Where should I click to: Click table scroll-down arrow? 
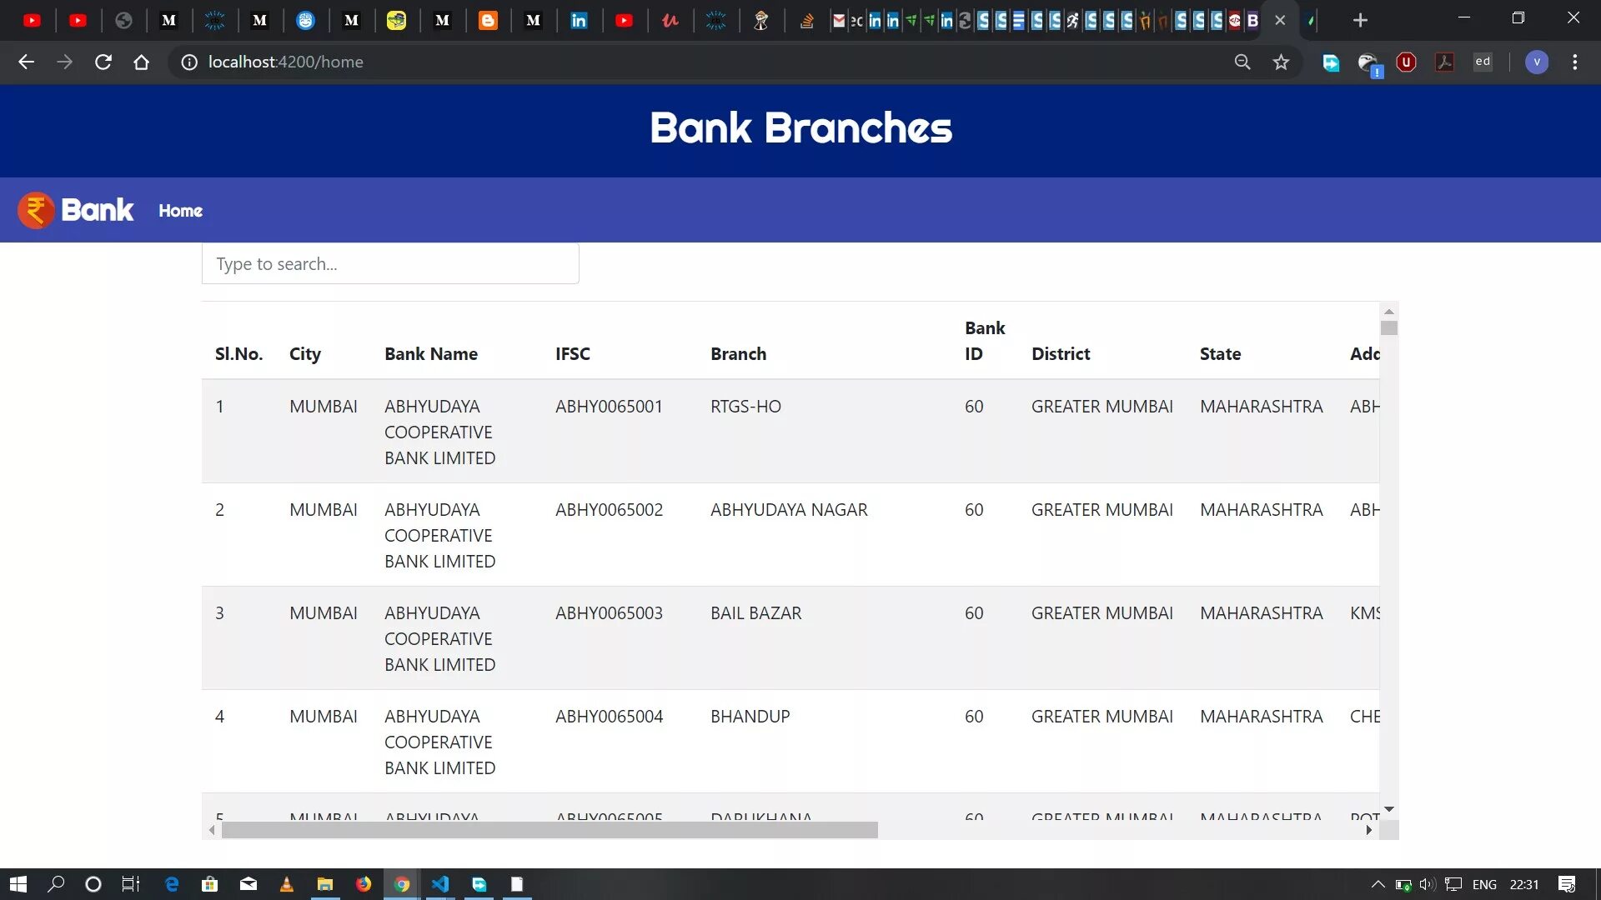pos(1388,809)
